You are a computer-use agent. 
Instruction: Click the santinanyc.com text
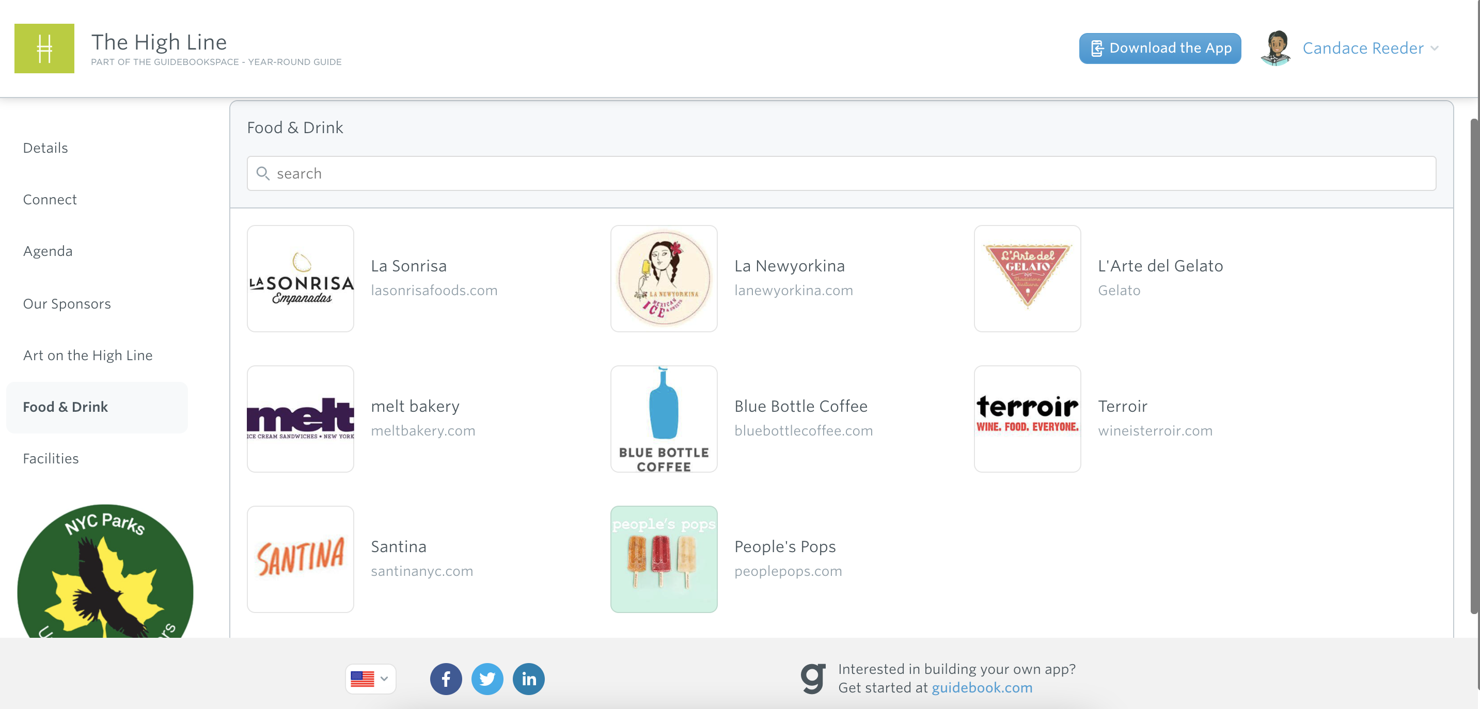pos(422,571)
